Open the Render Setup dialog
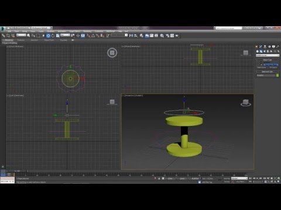Viewport: 281px width, 210px height. pyautogui.click(x=167, y=36)
